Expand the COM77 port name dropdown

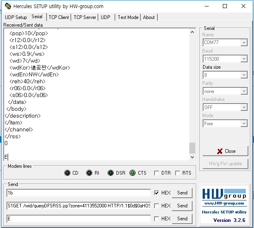coord(244,42)
